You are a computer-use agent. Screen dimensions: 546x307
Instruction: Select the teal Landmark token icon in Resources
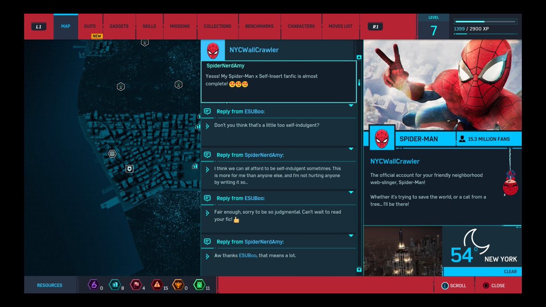[114, 285]
